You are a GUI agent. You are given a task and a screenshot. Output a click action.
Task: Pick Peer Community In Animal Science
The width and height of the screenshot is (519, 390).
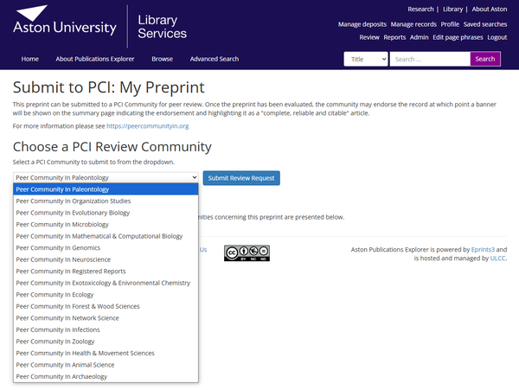106,365
